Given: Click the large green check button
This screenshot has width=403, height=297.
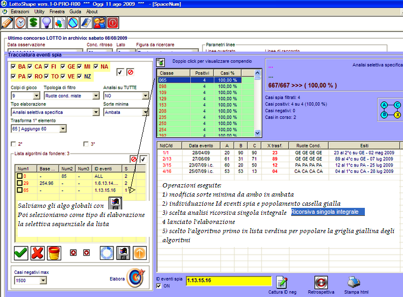Looking at the screenshot, I should pyautogui.click(x=21, y=253).
